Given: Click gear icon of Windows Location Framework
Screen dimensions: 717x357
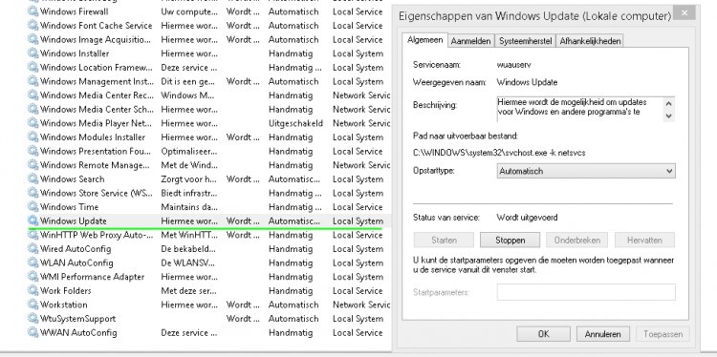Looking at the screenshot, I should pyautogui.click(x=33, y=68).
